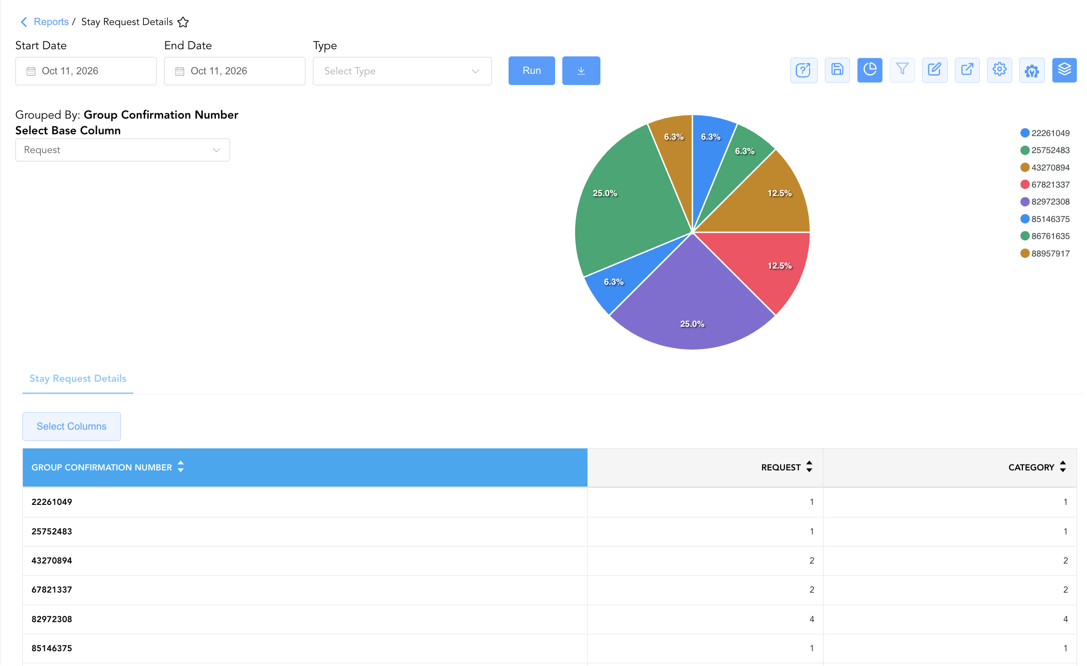Go back to Reports link
This screenshot has height=666, width=1087.
pos(51,22)
